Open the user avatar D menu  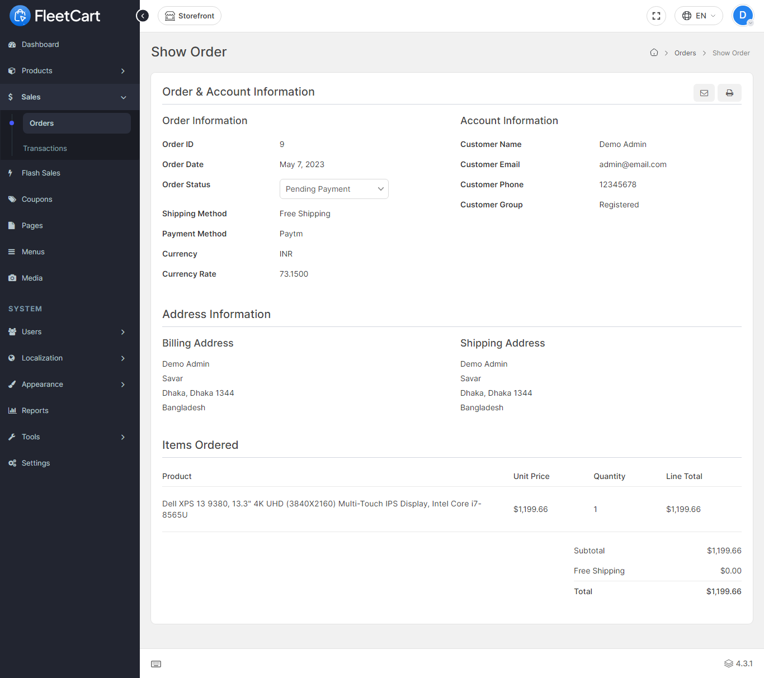[x=743, y=16]
